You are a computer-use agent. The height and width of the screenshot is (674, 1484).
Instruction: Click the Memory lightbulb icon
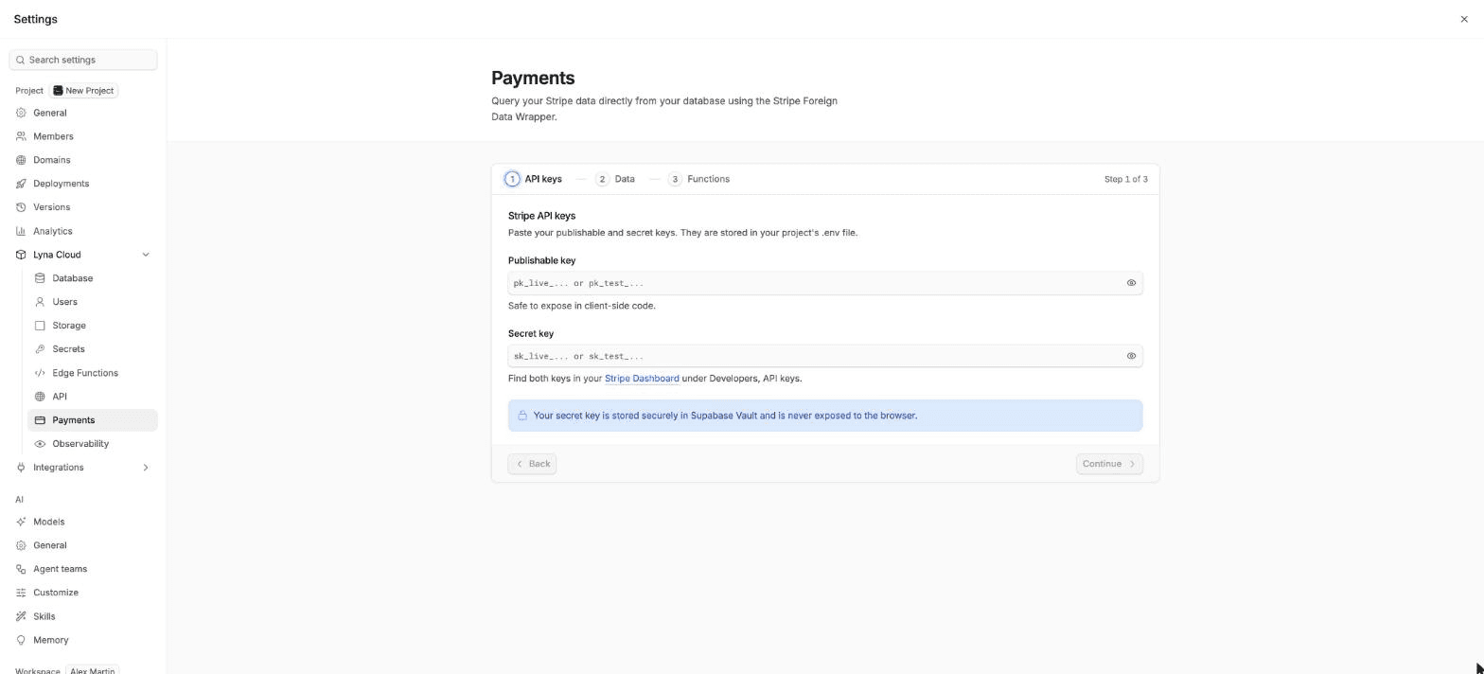(x=21, y=640)
